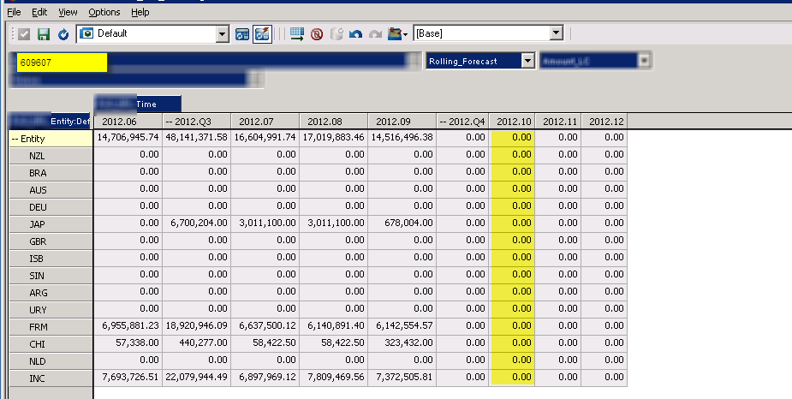Click the view layout icon next to Default dropdown
Image resolution: width=792 pixels, height=399 pixels.
tap(242, 34)
